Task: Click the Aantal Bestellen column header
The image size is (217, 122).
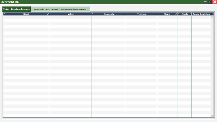Action: 201,14
